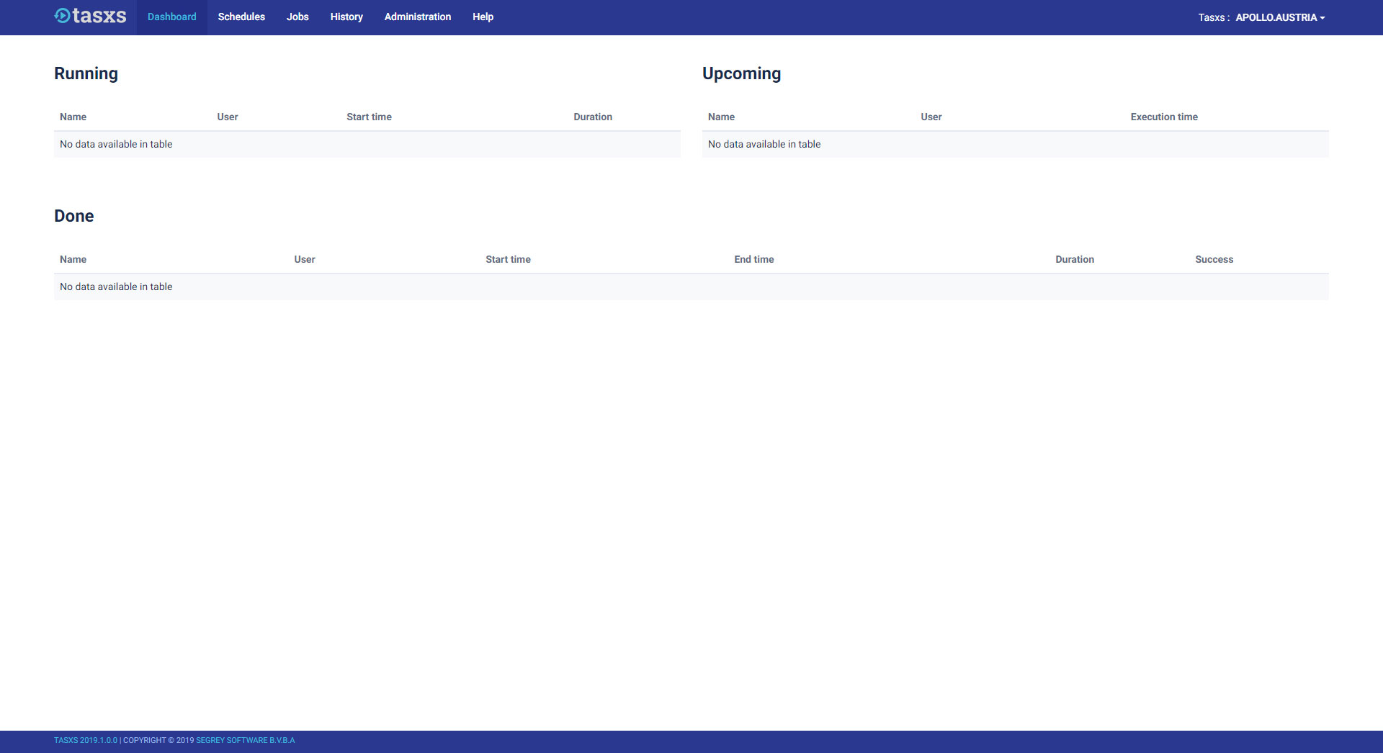
Task: Open the Schedules menu
Action: click(241, 17)
